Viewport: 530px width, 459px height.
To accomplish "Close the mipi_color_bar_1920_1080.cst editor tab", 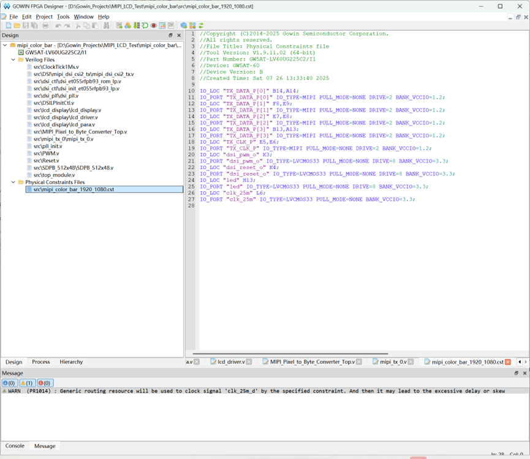I will click(508, 362).
